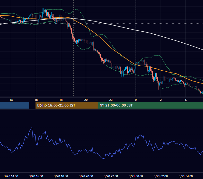
Task: Click the NY 21:00-06:00 JST session bar
Action: click(150, 105)
